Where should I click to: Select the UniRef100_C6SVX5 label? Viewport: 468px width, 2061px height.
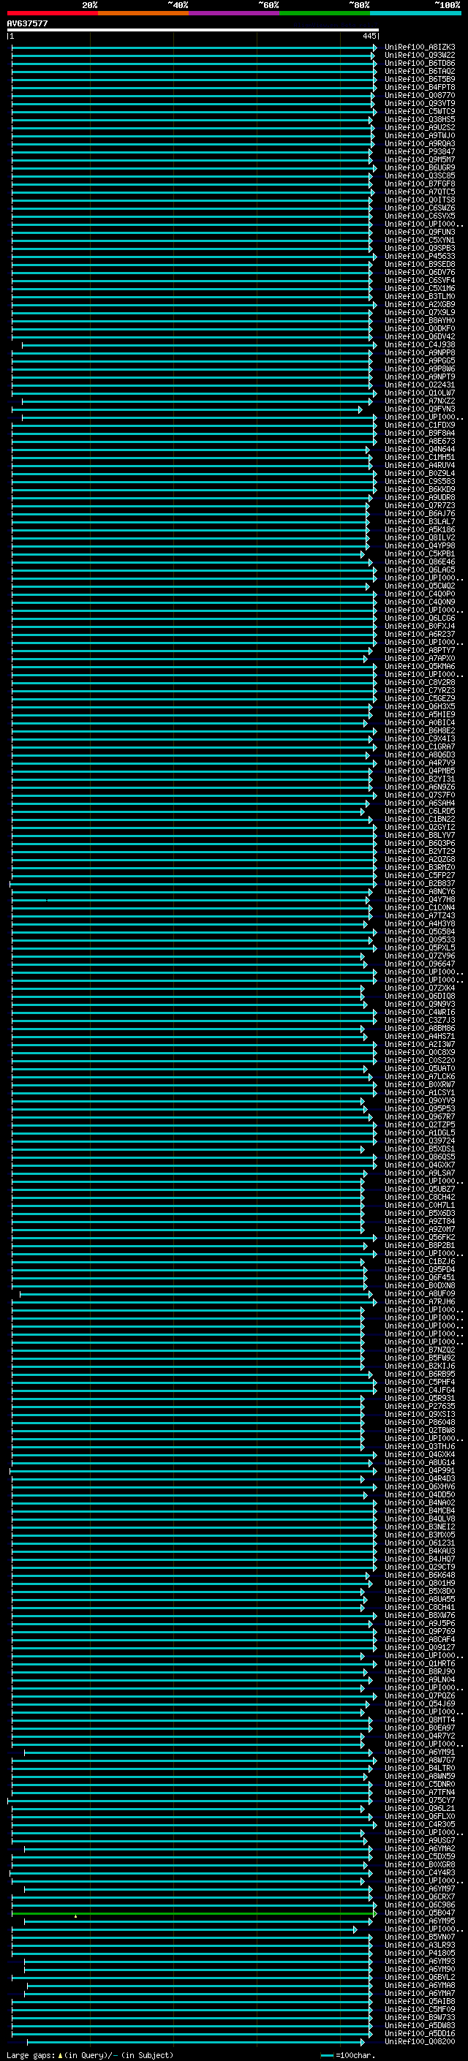click(420, 216)
